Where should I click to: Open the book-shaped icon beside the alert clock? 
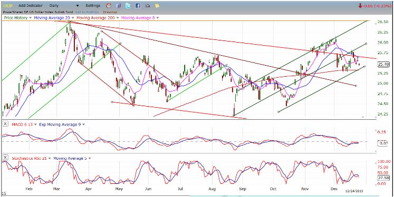(119, 5)
